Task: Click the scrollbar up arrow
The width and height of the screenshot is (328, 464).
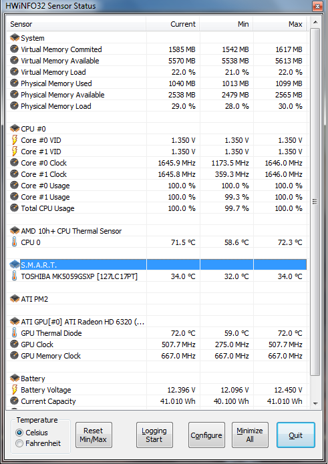Action: click(315, 22)
